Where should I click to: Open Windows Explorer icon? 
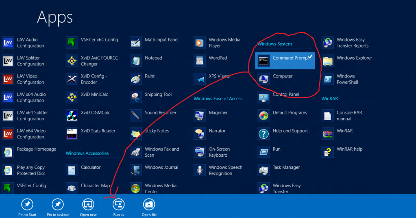[327, 61]
